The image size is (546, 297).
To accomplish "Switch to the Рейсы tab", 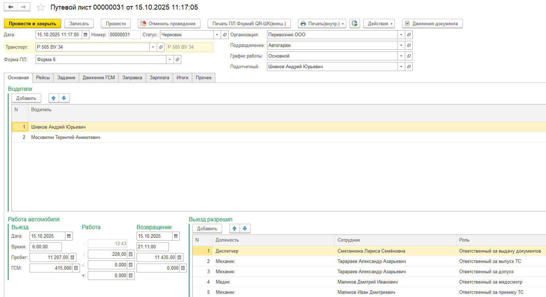I will [43, 78].
